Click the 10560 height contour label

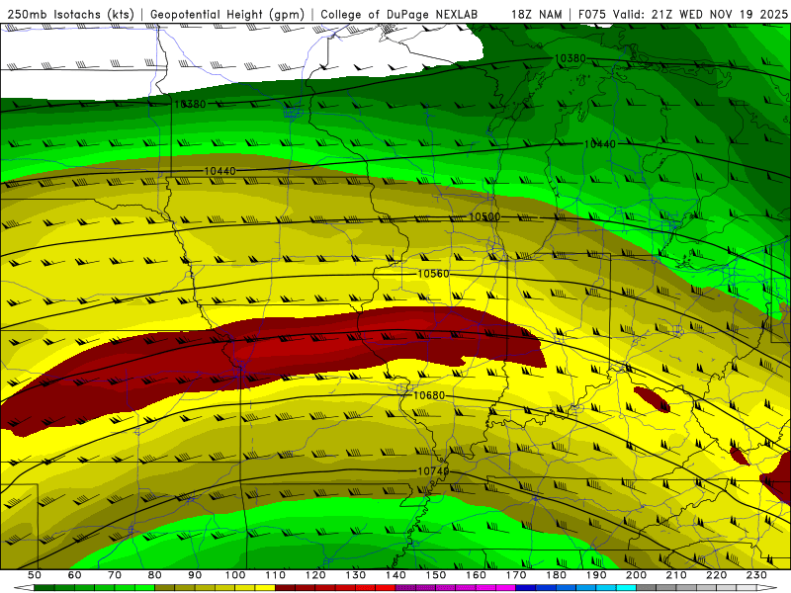click(x=433, y=274)
